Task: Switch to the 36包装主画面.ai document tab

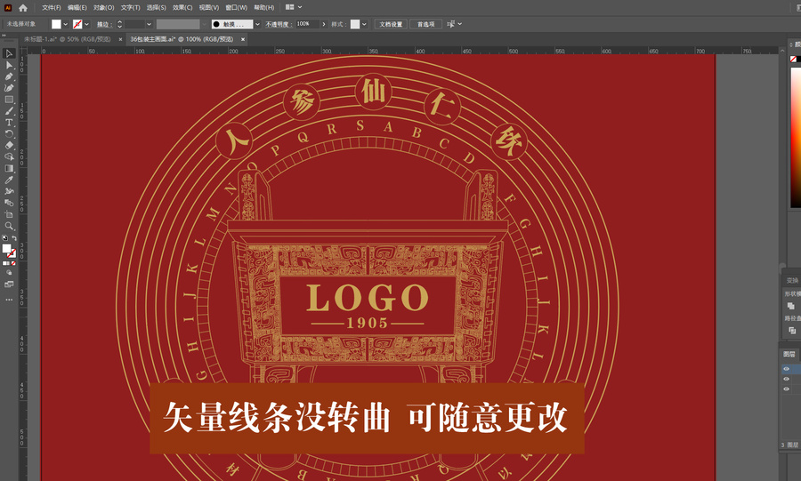Action: pyautogui.click(x=182, y=39)
